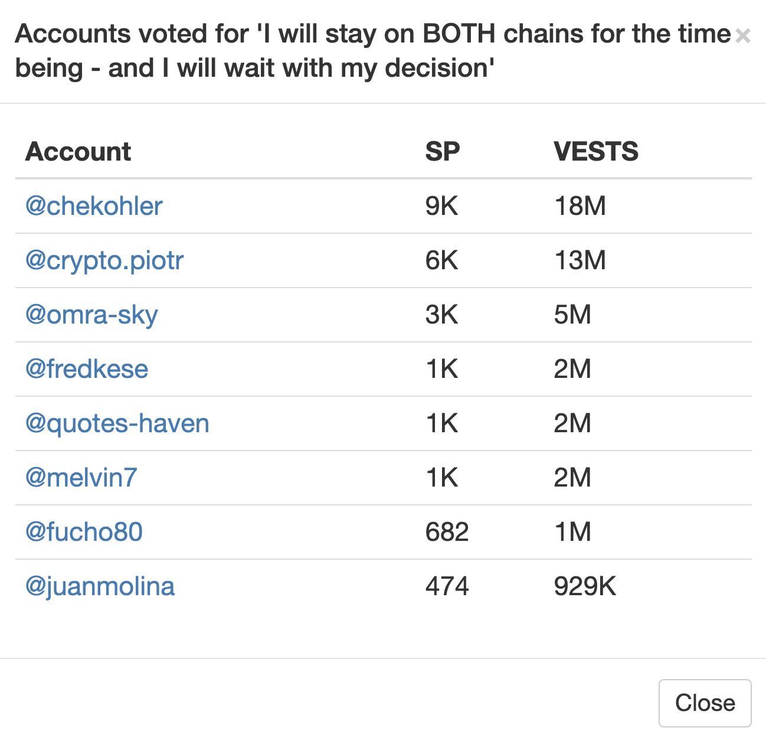Click the Account column header
766x744 pixels.
click(x=78, y=152)
